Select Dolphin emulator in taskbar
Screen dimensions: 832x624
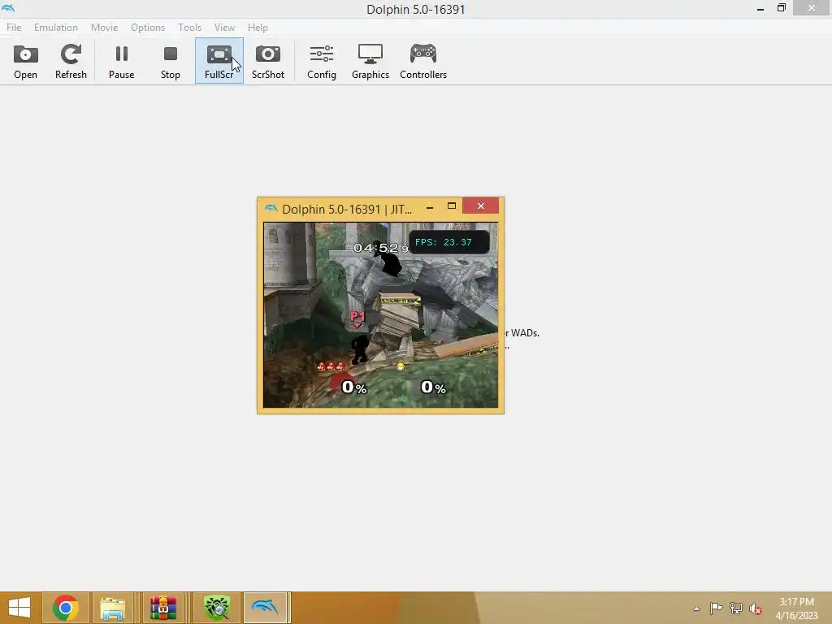coord(266,608)
